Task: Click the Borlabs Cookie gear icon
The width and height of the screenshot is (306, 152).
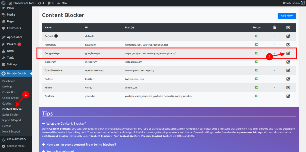Action: point(4,73)
